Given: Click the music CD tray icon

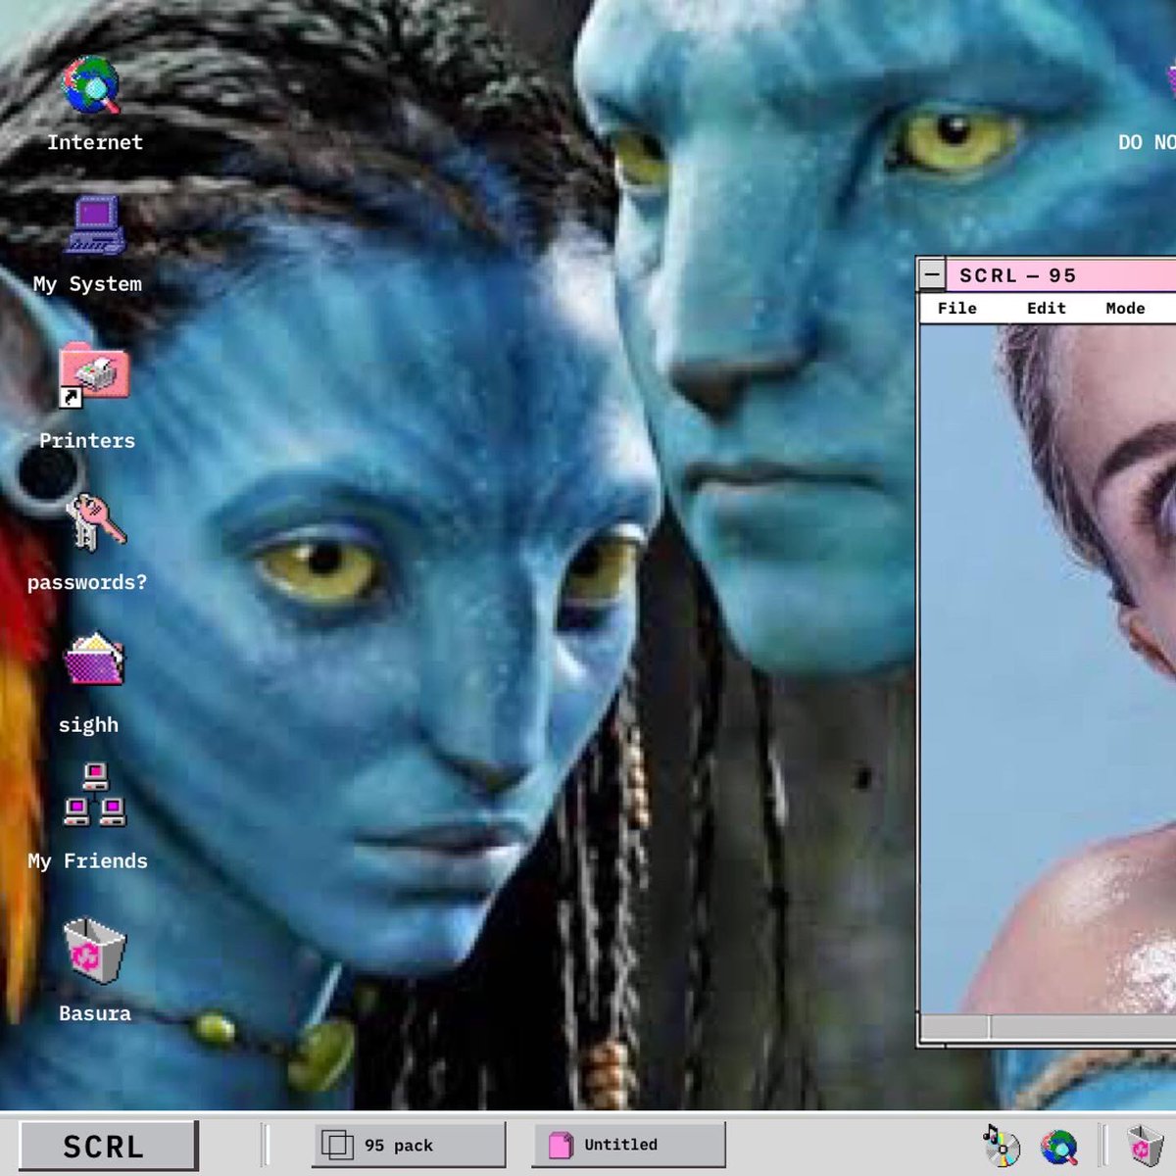Looking at the screenshot, I should (1001, 1145).
